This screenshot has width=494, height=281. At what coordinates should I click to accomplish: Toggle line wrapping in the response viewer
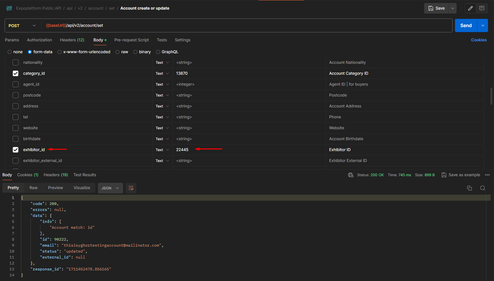[x=131, y=188]
